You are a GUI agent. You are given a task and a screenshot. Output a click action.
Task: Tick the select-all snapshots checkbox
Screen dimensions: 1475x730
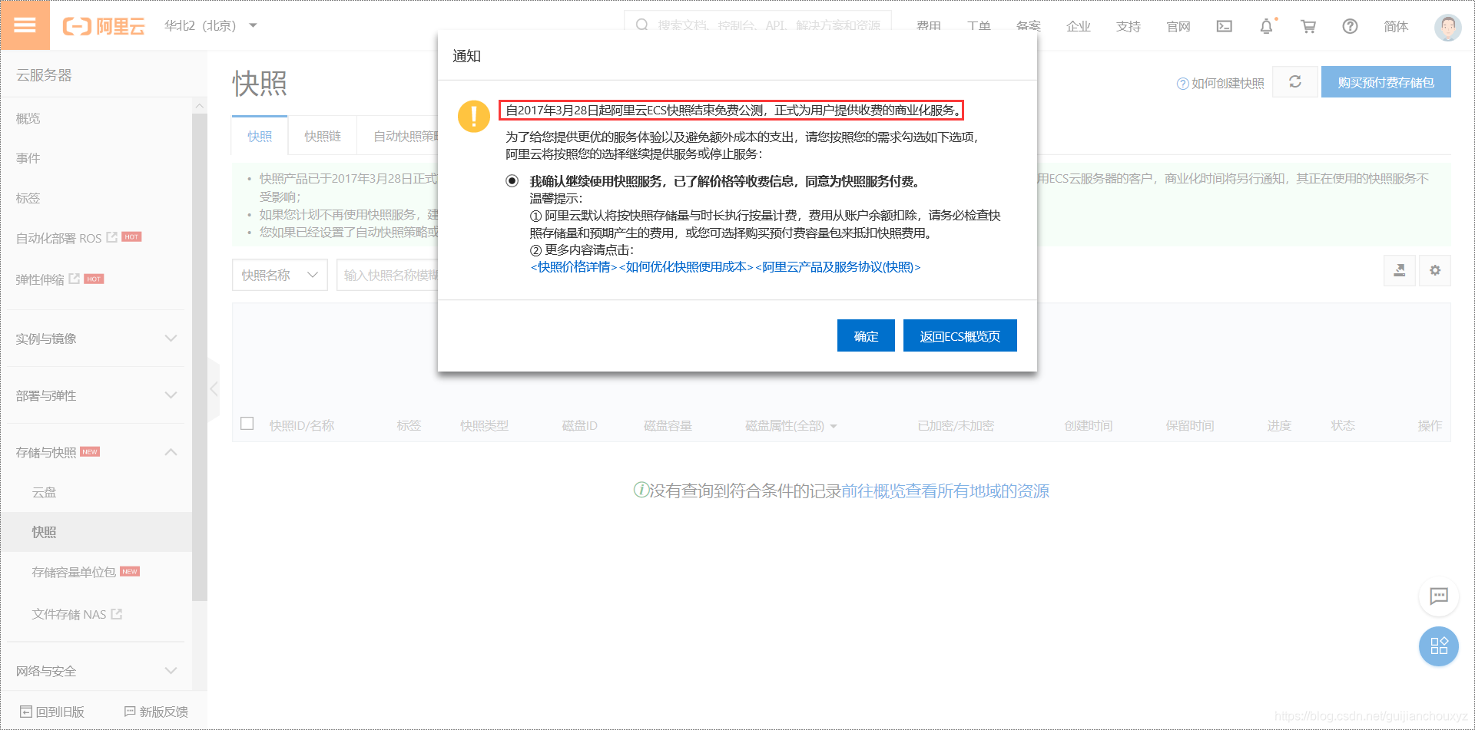pos(247,424)
